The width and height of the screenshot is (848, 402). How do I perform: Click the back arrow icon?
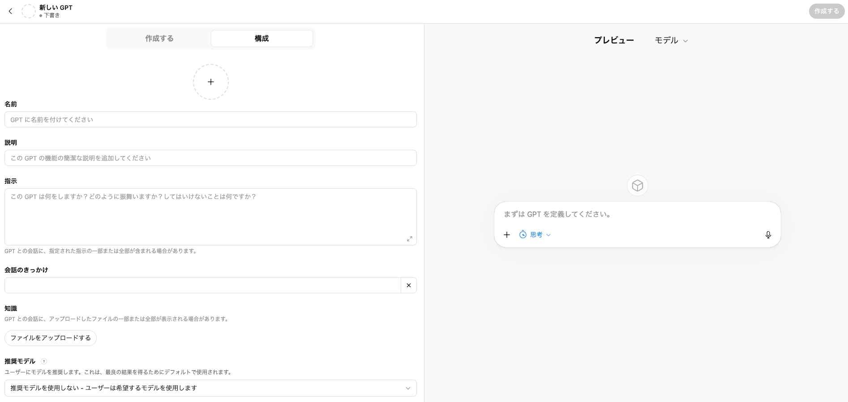coord(10,11)
